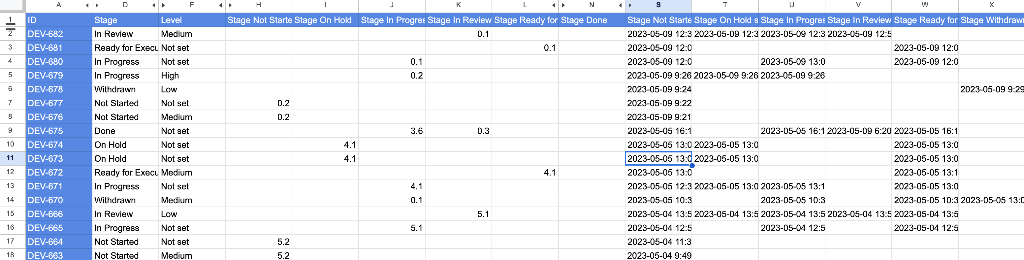The image size is (1024, 260).
Task: Select column K header
Action: (x=458, y=5)
